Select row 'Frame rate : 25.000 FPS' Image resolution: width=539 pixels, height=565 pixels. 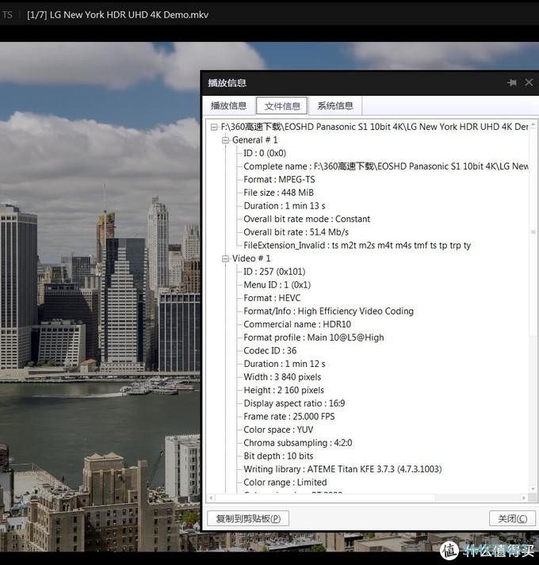tap(289, 417)
